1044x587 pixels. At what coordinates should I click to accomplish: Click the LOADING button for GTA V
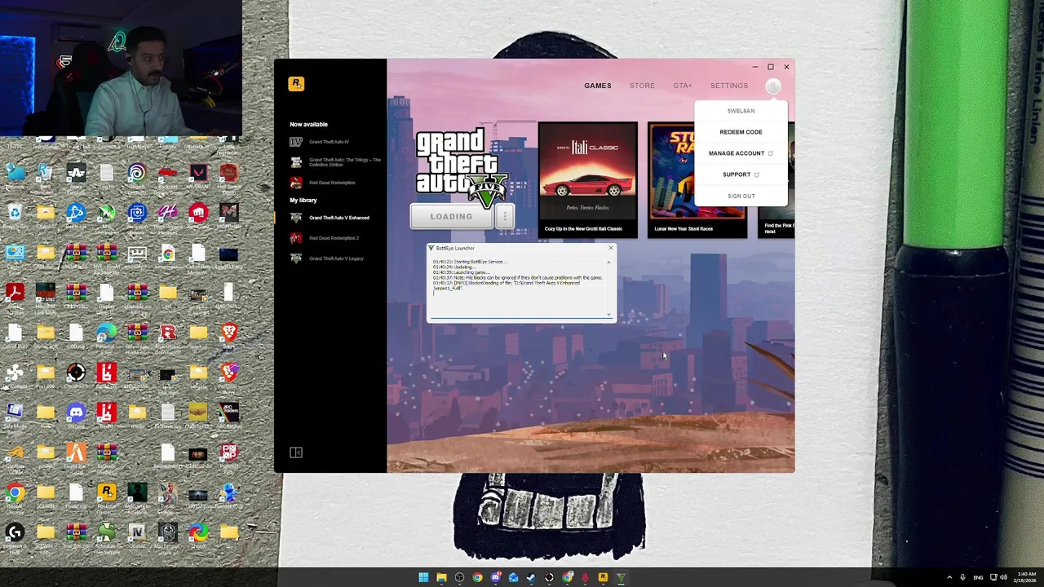[x=451, y=217]
